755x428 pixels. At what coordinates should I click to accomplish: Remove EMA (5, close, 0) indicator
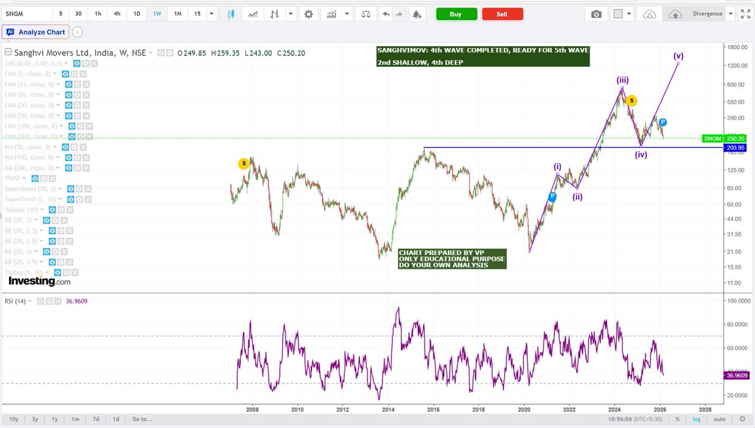(x=82, y=74)
